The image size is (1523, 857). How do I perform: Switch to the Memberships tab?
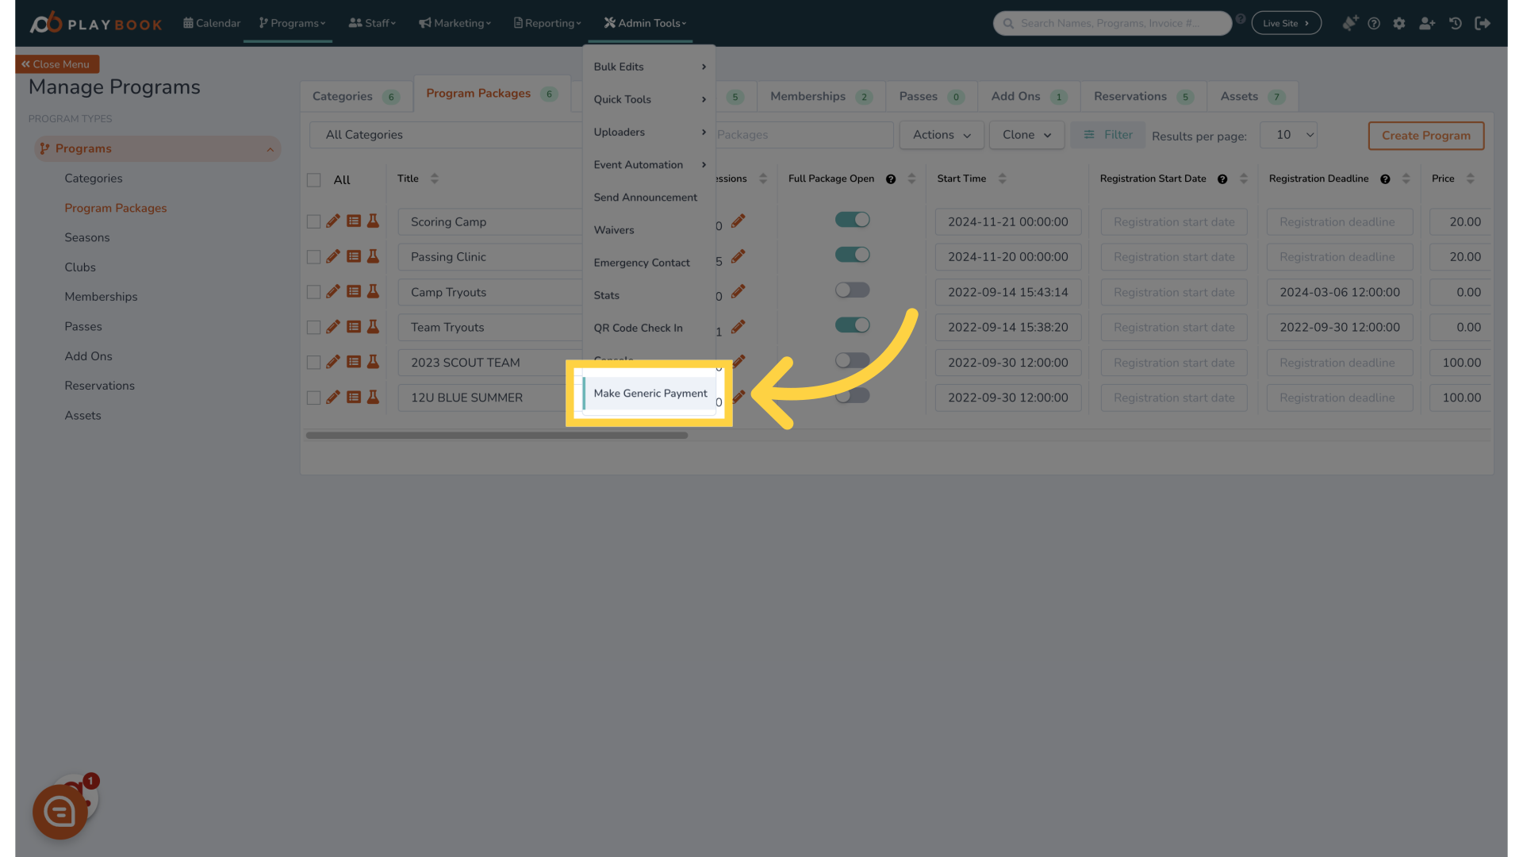coord(821,96)
